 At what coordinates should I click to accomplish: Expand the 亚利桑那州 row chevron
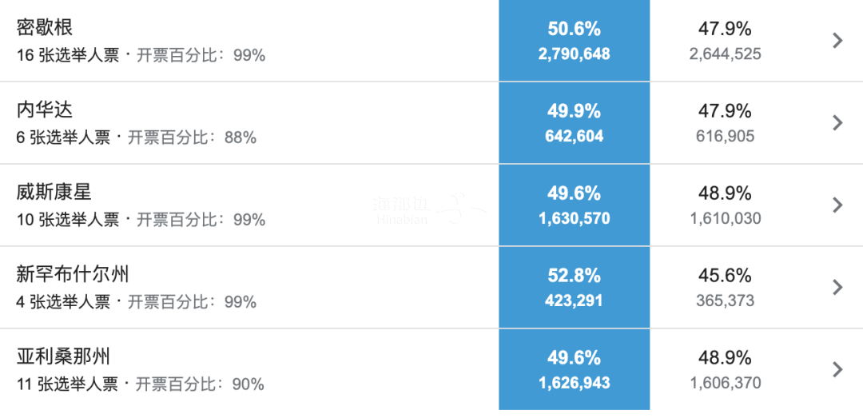[837, 369]
